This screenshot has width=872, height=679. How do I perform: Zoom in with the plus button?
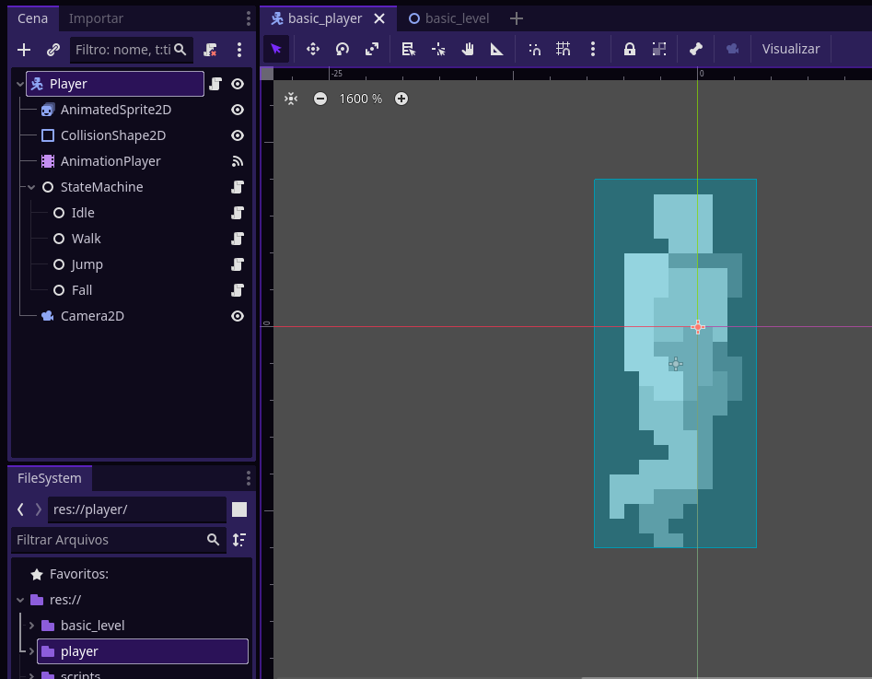click(401, 99)
